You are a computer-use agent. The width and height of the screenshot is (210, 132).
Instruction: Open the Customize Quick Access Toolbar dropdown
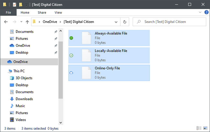(x=26, y=5)
